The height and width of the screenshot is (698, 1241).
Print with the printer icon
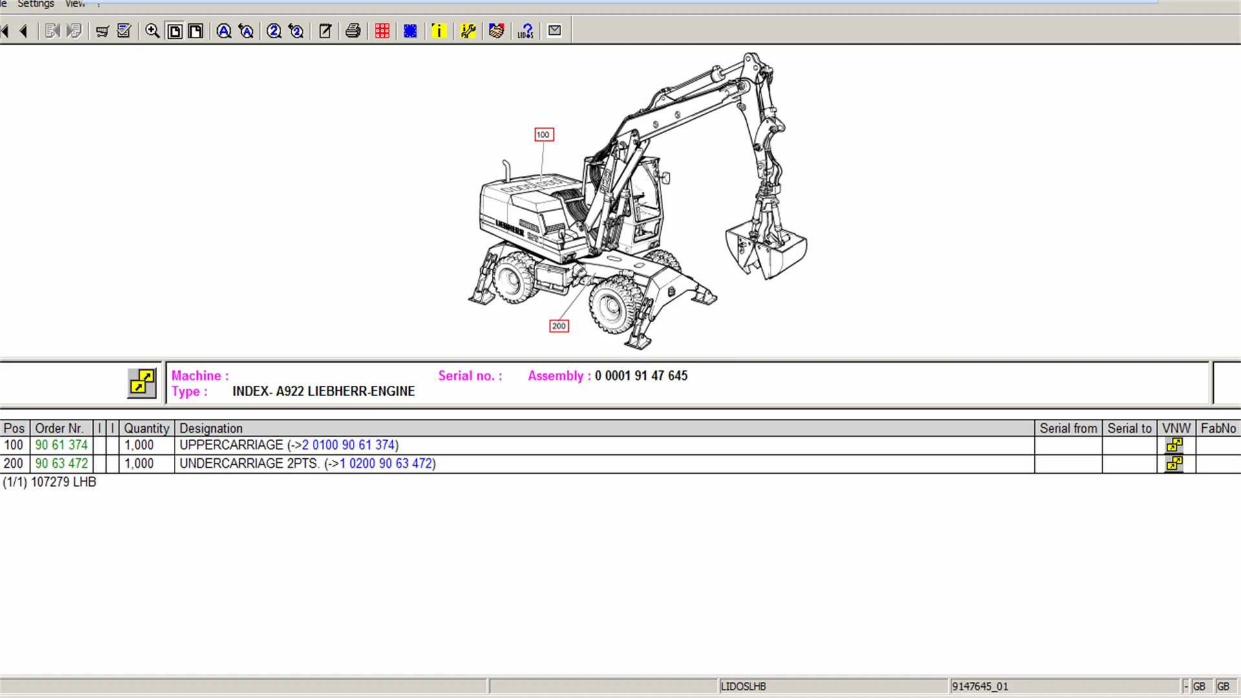(x=353, y=31)
